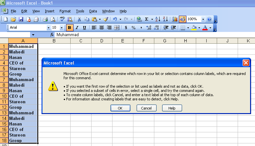Sort descending Z to A
Image resolution: width=255 pixels, height=146 pixels.
pos(165,19)
